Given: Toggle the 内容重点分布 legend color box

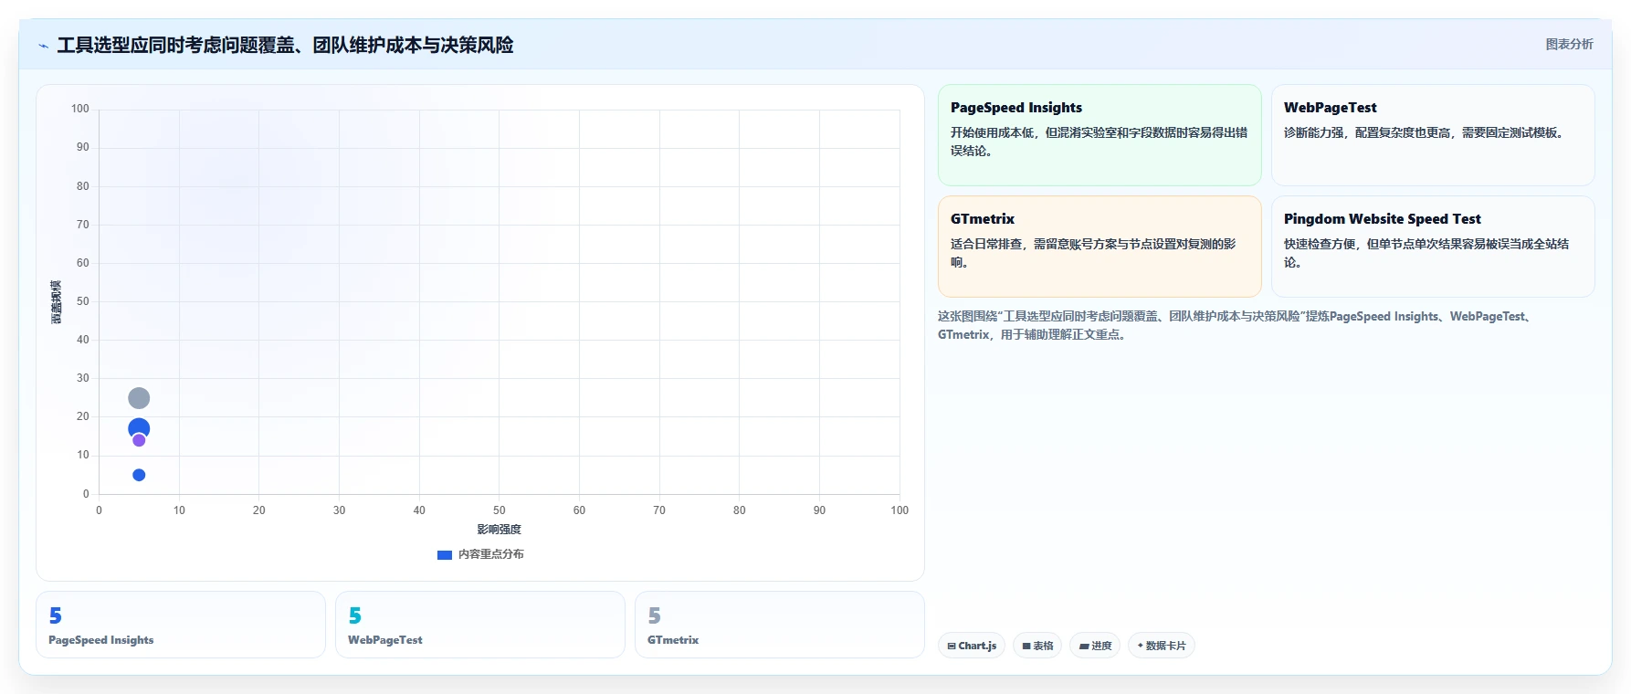Looking at the screenshot, I should coord(445,554).
